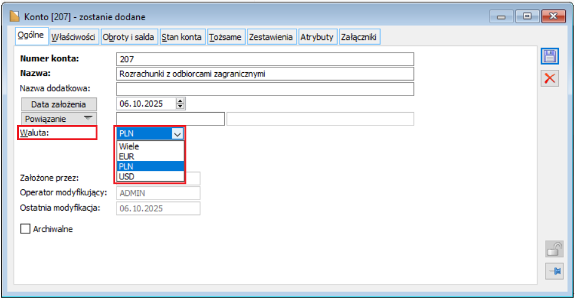
Task: Choose USD in currency list
Action: [x=150, y=176]
